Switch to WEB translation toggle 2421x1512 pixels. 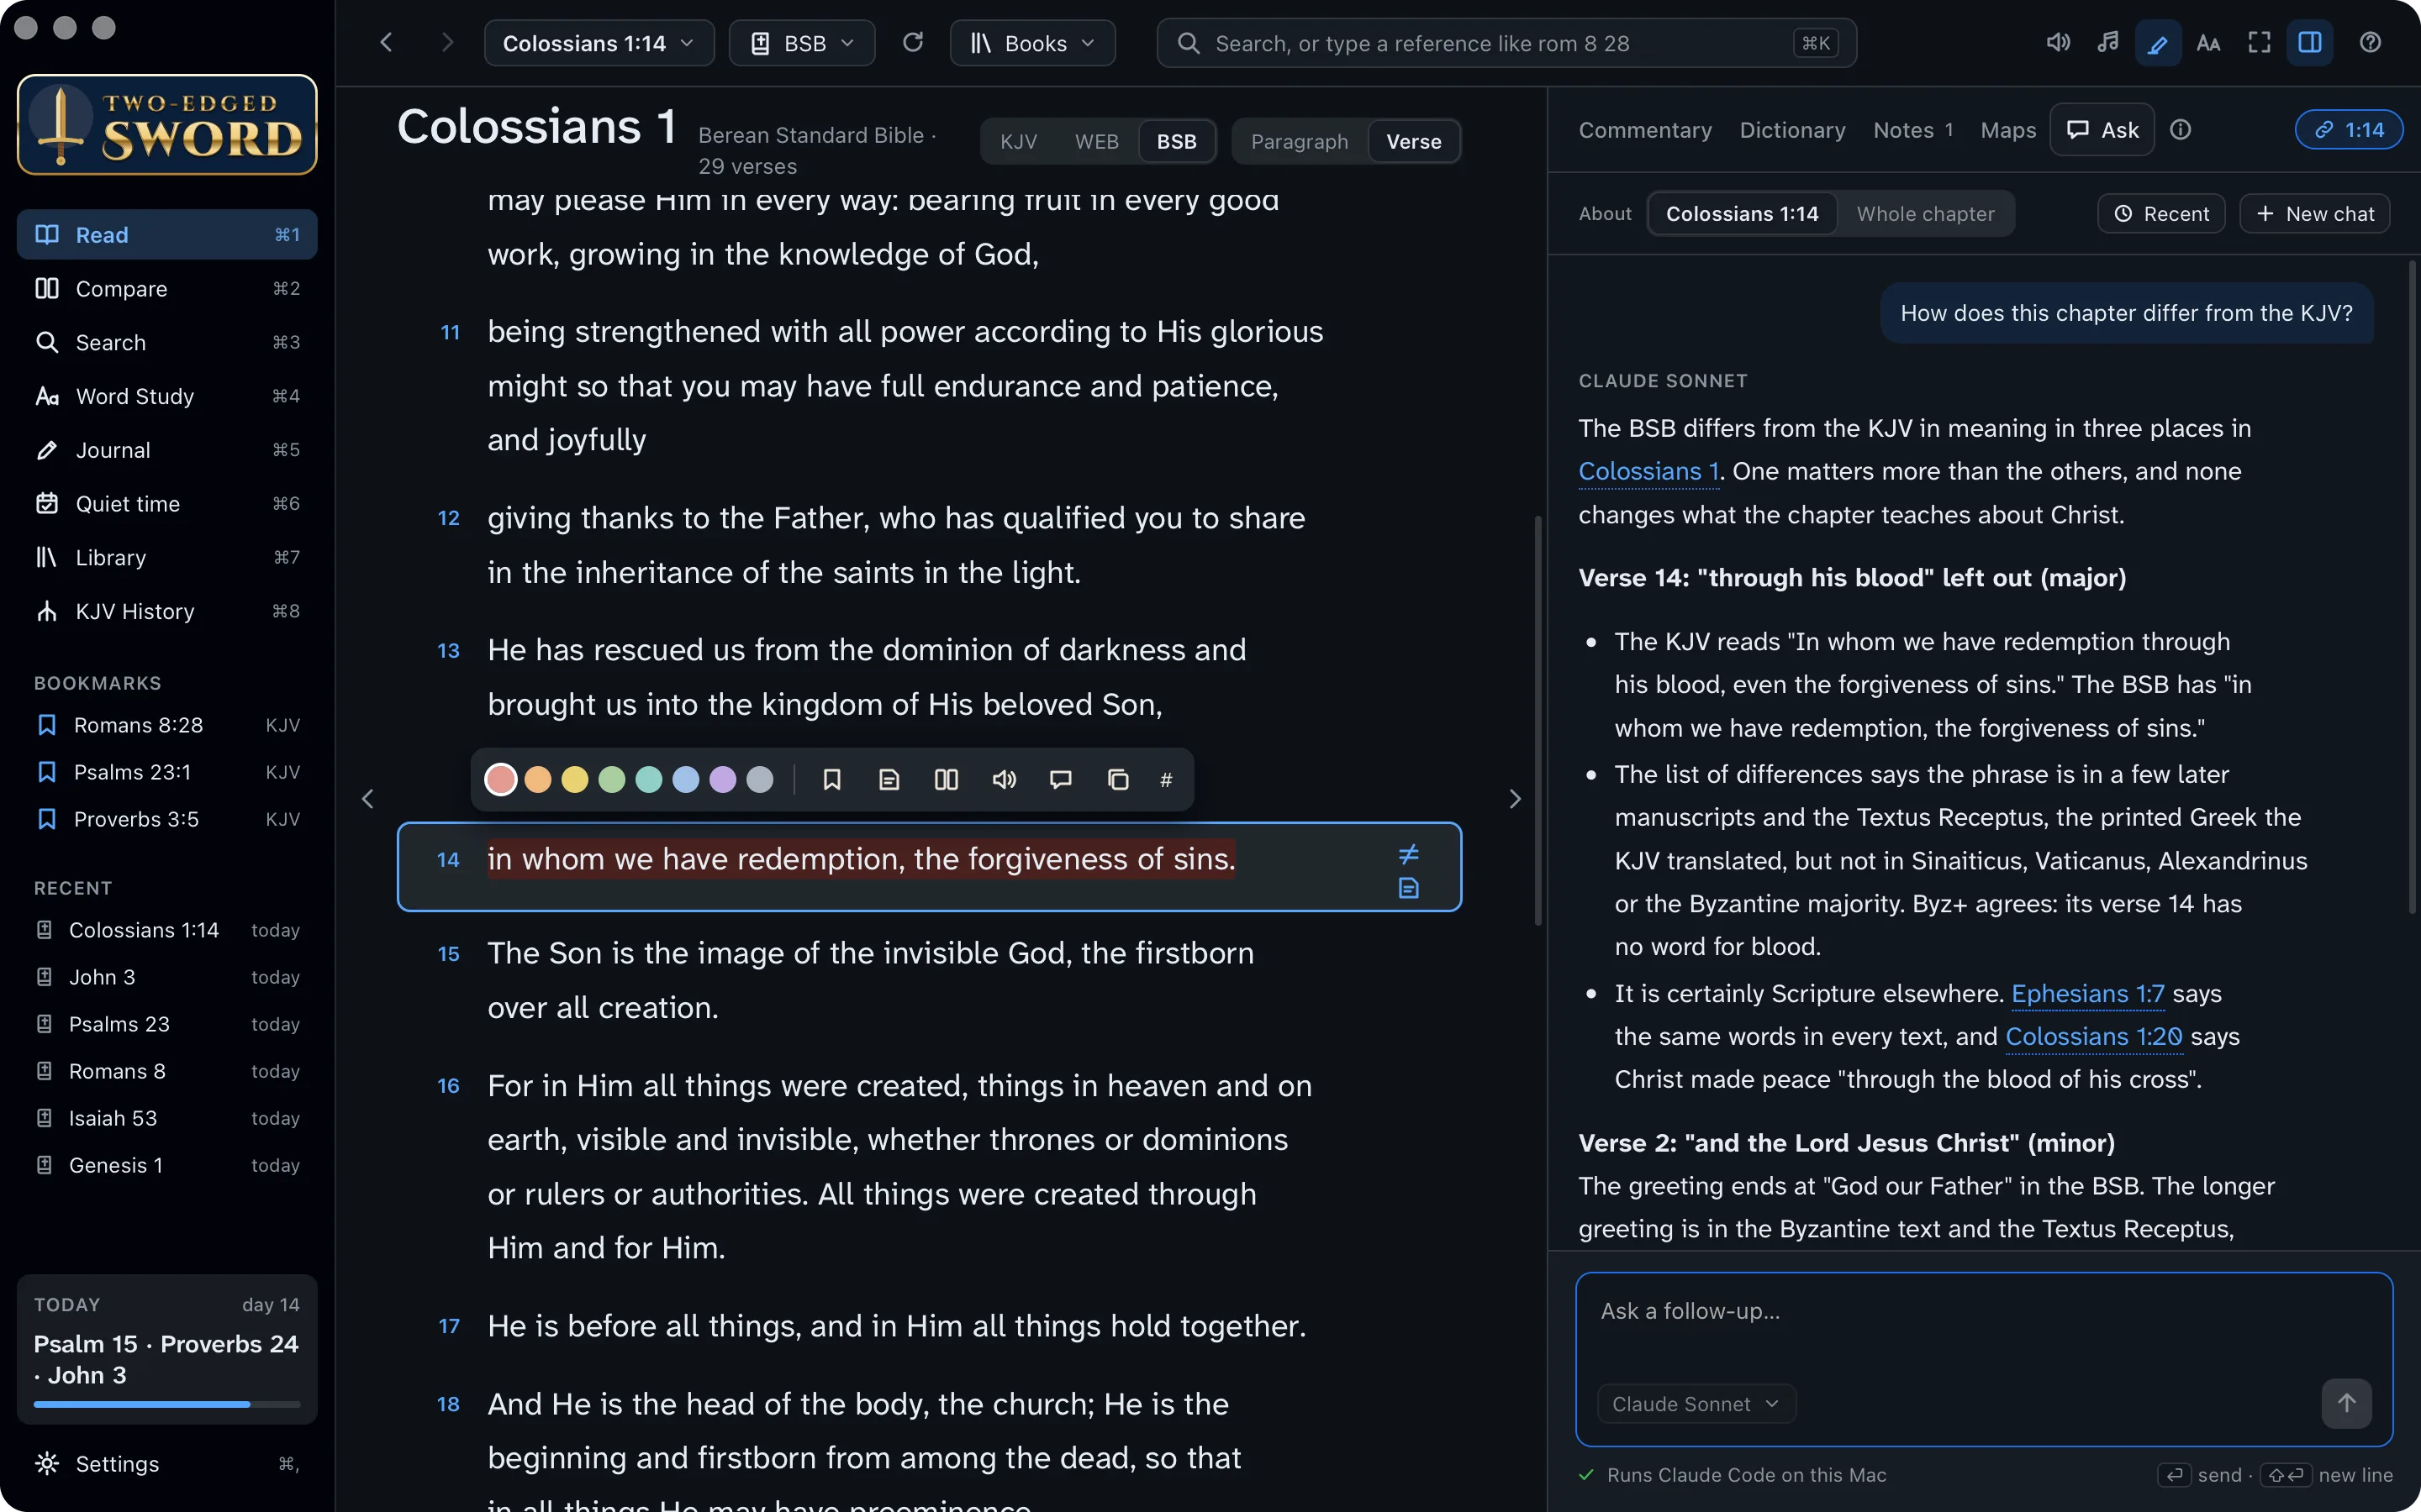pos(1096,142)
